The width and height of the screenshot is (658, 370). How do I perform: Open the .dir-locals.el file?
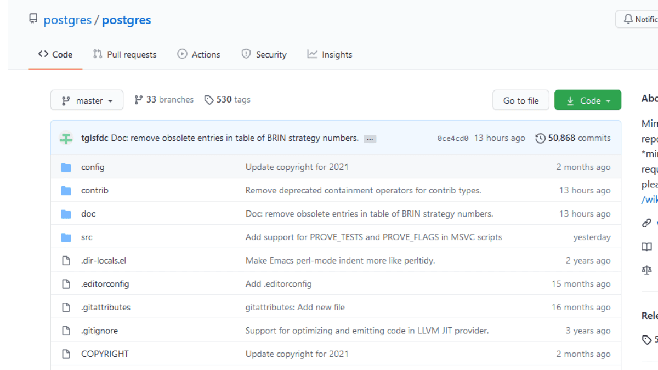tap(104, 261)
